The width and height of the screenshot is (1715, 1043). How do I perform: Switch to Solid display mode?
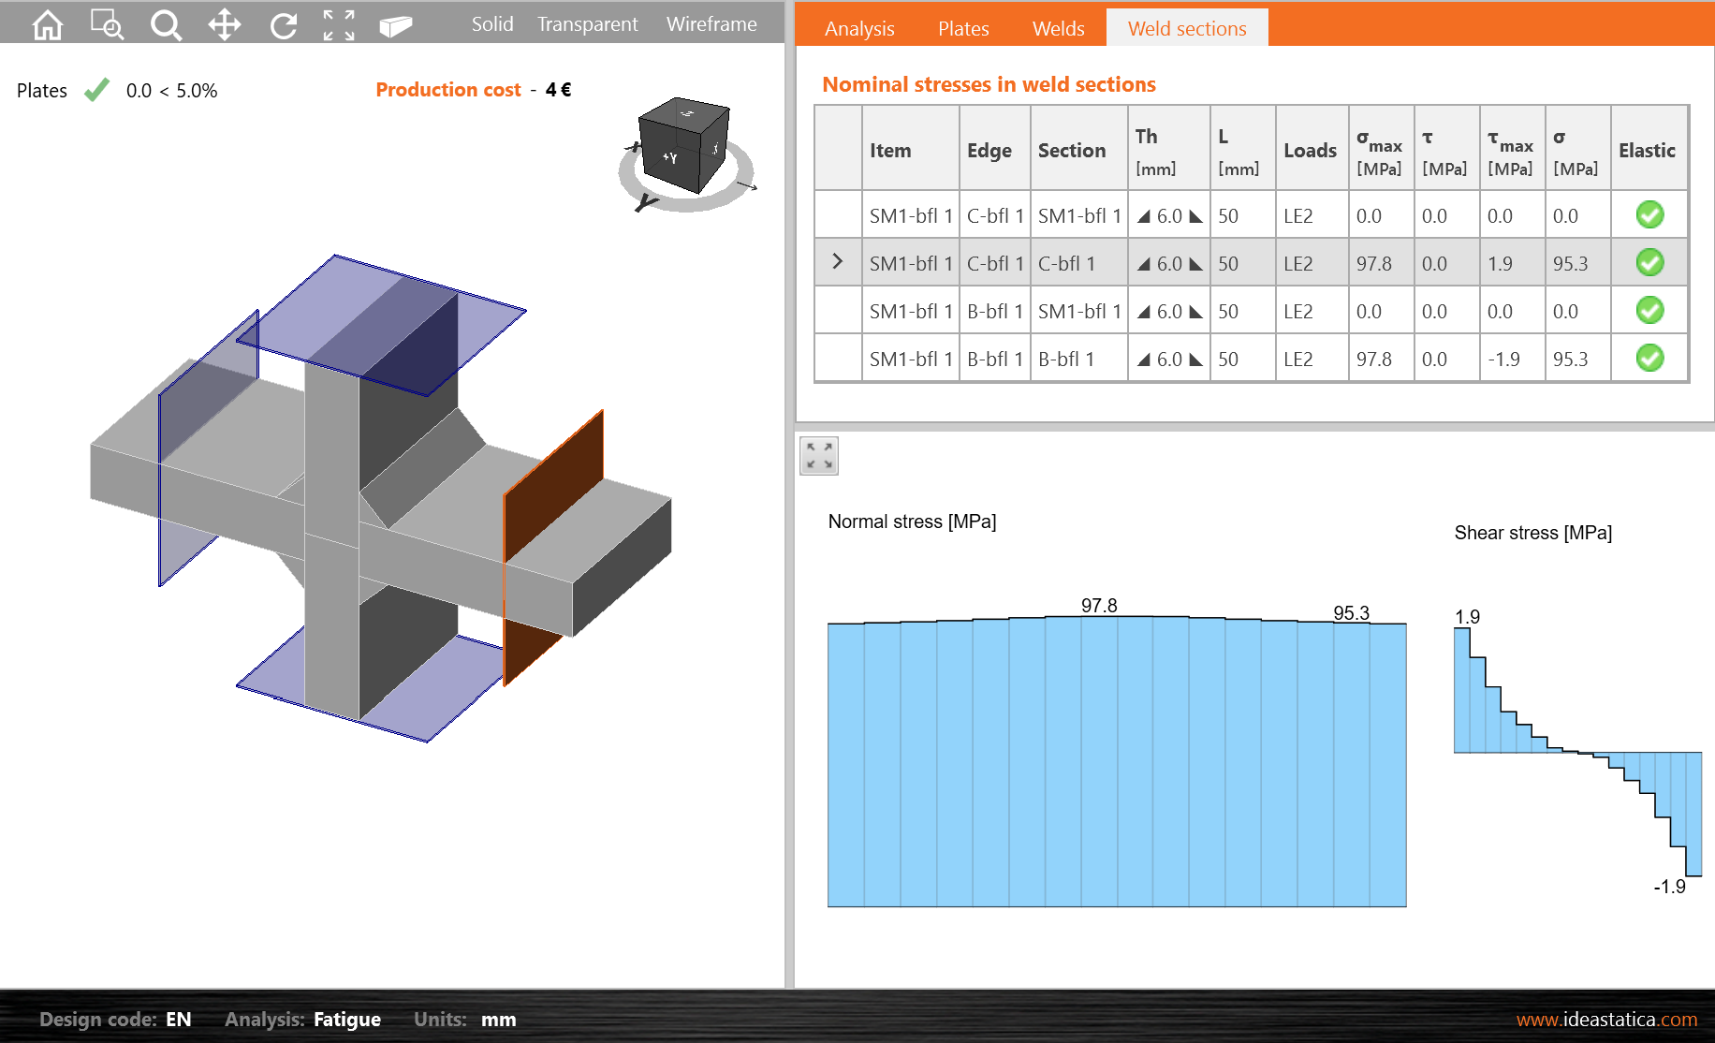click(492, 24)
